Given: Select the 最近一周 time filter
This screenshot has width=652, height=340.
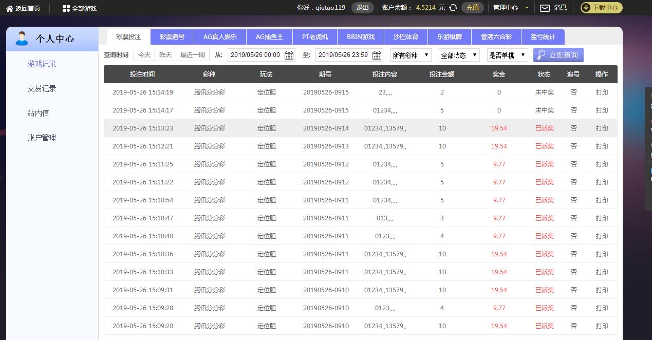Looking at the screenshot, I should coord(193,55).
